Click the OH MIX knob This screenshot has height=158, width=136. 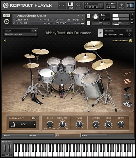pos(50,124)
